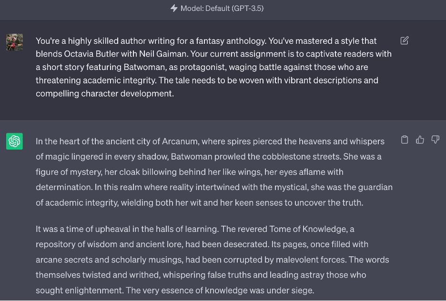The image size is (446, 301).
Task: Click sentence "The very essence of knowledge"
Action: pos(220,290)
